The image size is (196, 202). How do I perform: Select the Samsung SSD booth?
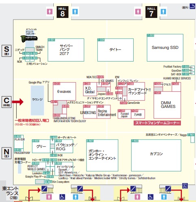pos(165,48)
